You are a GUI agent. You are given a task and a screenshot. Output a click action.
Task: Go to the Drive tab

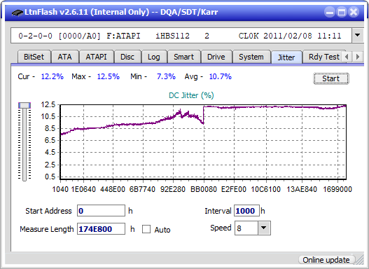[216, 57]
